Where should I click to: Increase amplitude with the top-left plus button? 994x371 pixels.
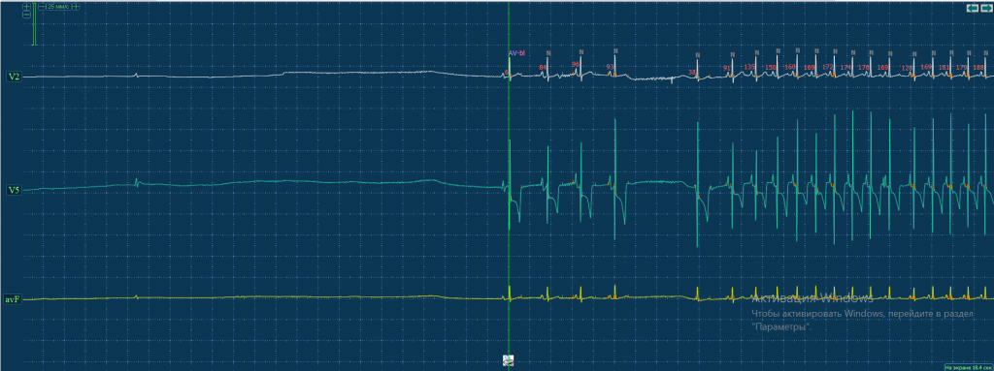pyautogui.click(x=26, y=7)
